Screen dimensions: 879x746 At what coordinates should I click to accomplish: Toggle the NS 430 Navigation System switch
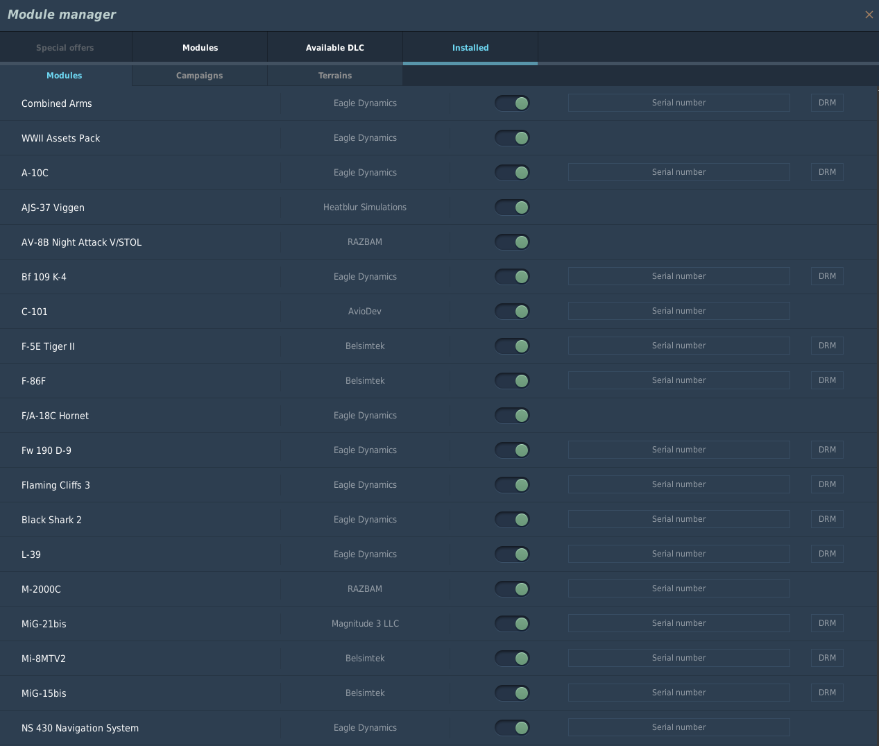512,728
